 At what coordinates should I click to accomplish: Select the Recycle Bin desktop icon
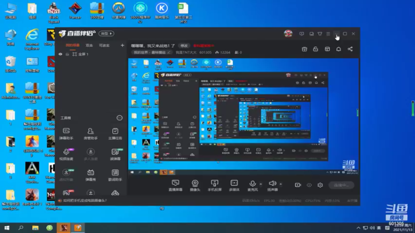pos(10,64)
